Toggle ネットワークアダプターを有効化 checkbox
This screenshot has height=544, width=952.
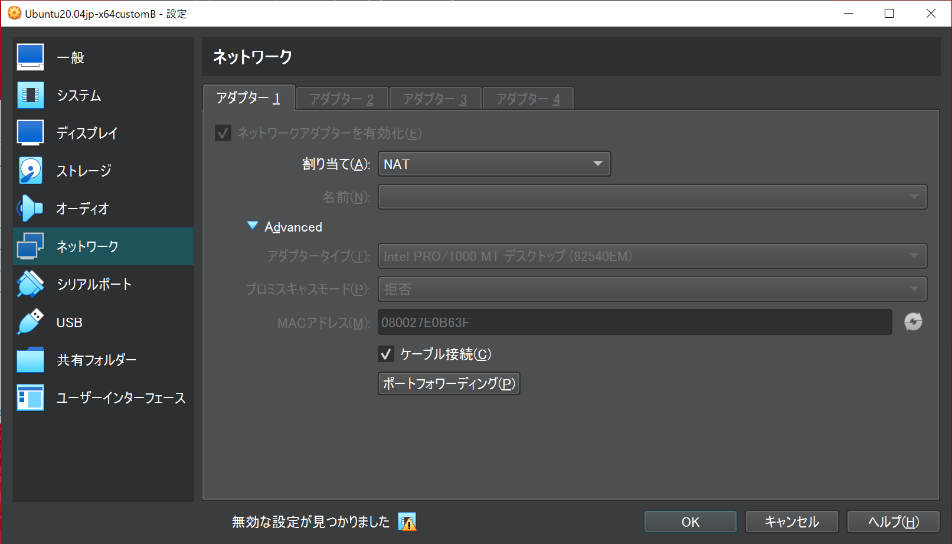pyautogui.click(x=223, y=133)
